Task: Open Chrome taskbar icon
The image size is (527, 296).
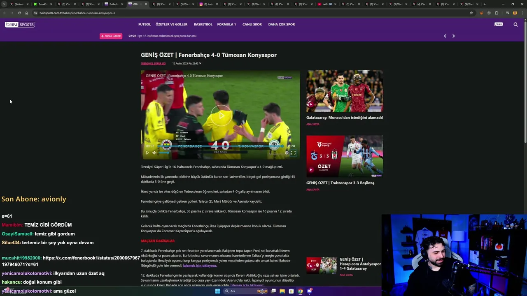Action: (300, 291)
